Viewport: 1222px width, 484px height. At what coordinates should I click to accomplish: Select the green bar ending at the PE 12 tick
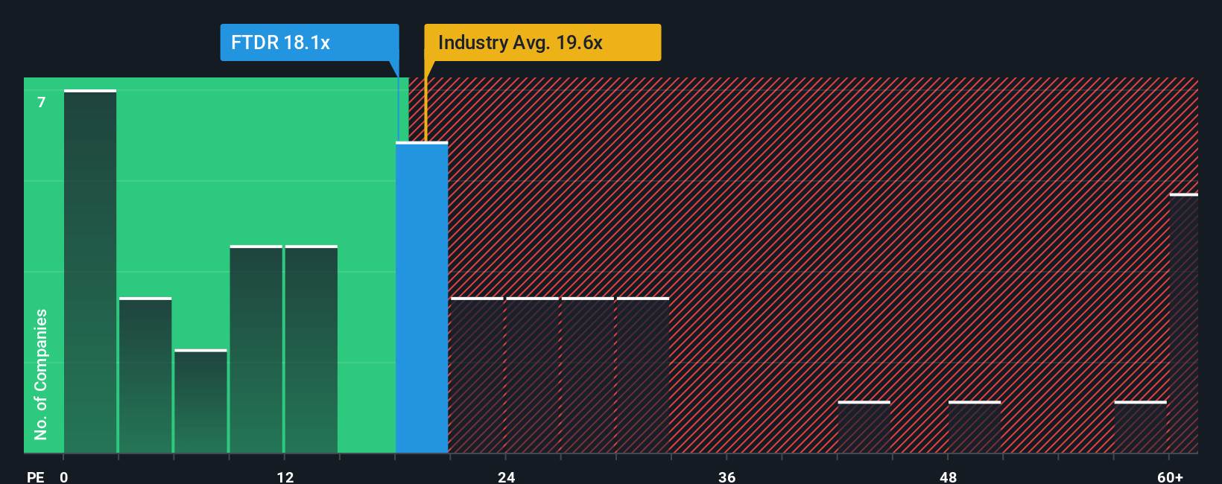[x=256, y=348]
